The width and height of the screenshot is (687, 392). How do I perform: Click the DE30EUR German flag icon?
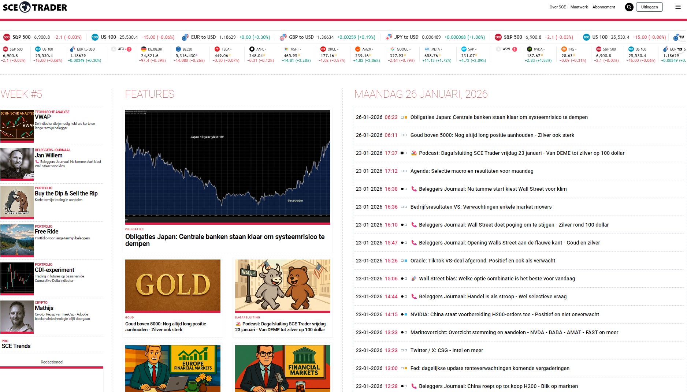(x=144, y=49)
